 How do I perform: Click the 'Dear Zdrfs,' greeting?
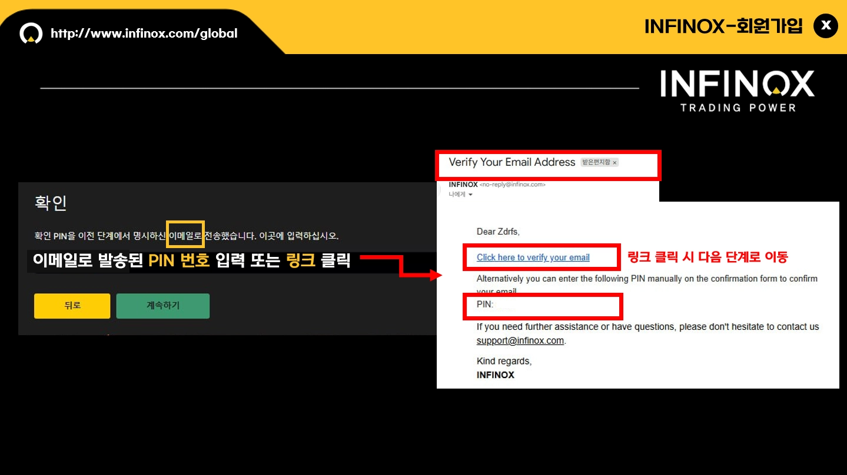click(x=498, y=232)
